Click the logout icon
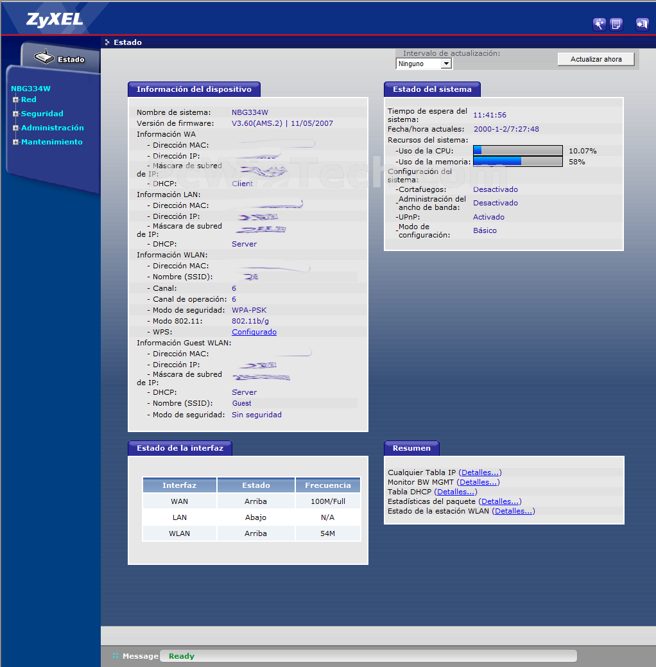The height and width of the screenshot is (667, 656). [x=642, y=24]
